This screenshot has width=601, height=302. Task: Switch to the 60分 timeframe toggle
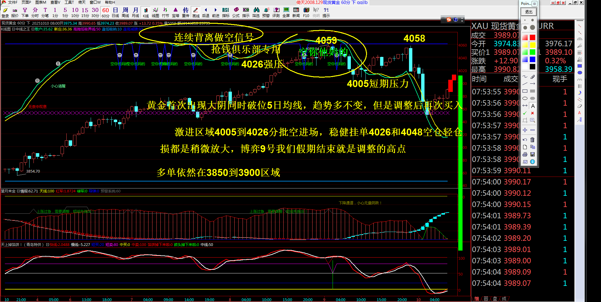pyautogui.click(x=105, y=12)
